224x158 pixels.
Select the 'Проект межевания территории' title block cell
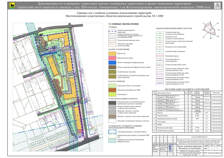click(x=190, y=147)
